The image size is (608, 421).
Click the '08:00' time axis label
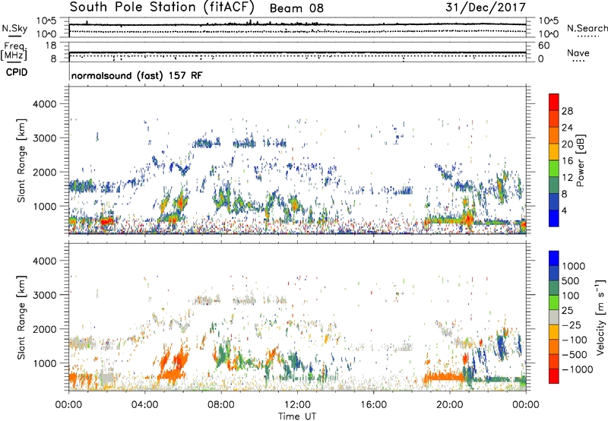tap(221, 405)
